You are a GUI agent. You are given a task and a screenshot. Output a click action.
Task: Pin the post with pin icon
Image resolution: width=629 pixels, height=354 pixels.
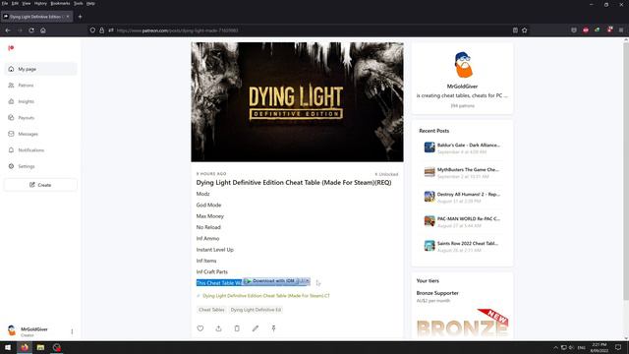273,328
